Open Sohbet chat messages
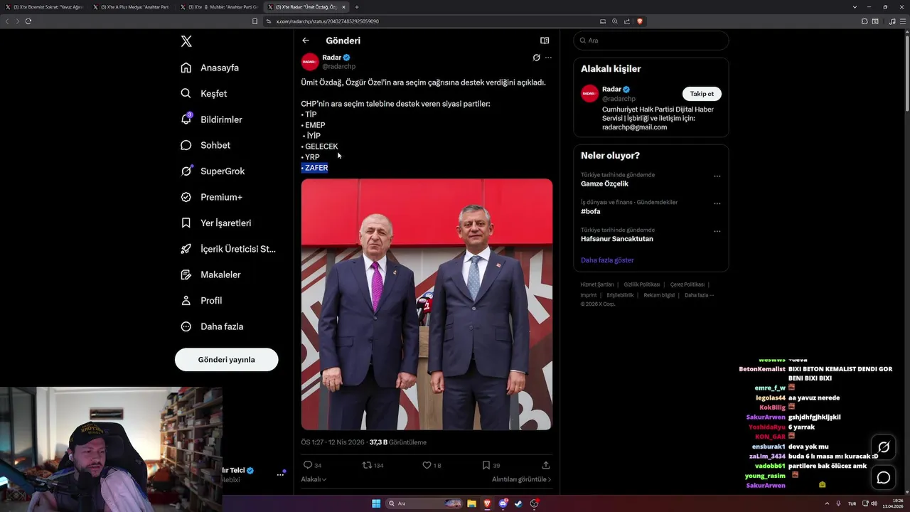 [205, 145]
